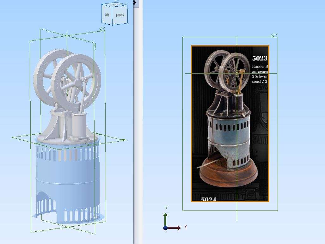Select the wooden base in the reference photo
This screenshot has height=244, width=325.
tap(229, 174)
